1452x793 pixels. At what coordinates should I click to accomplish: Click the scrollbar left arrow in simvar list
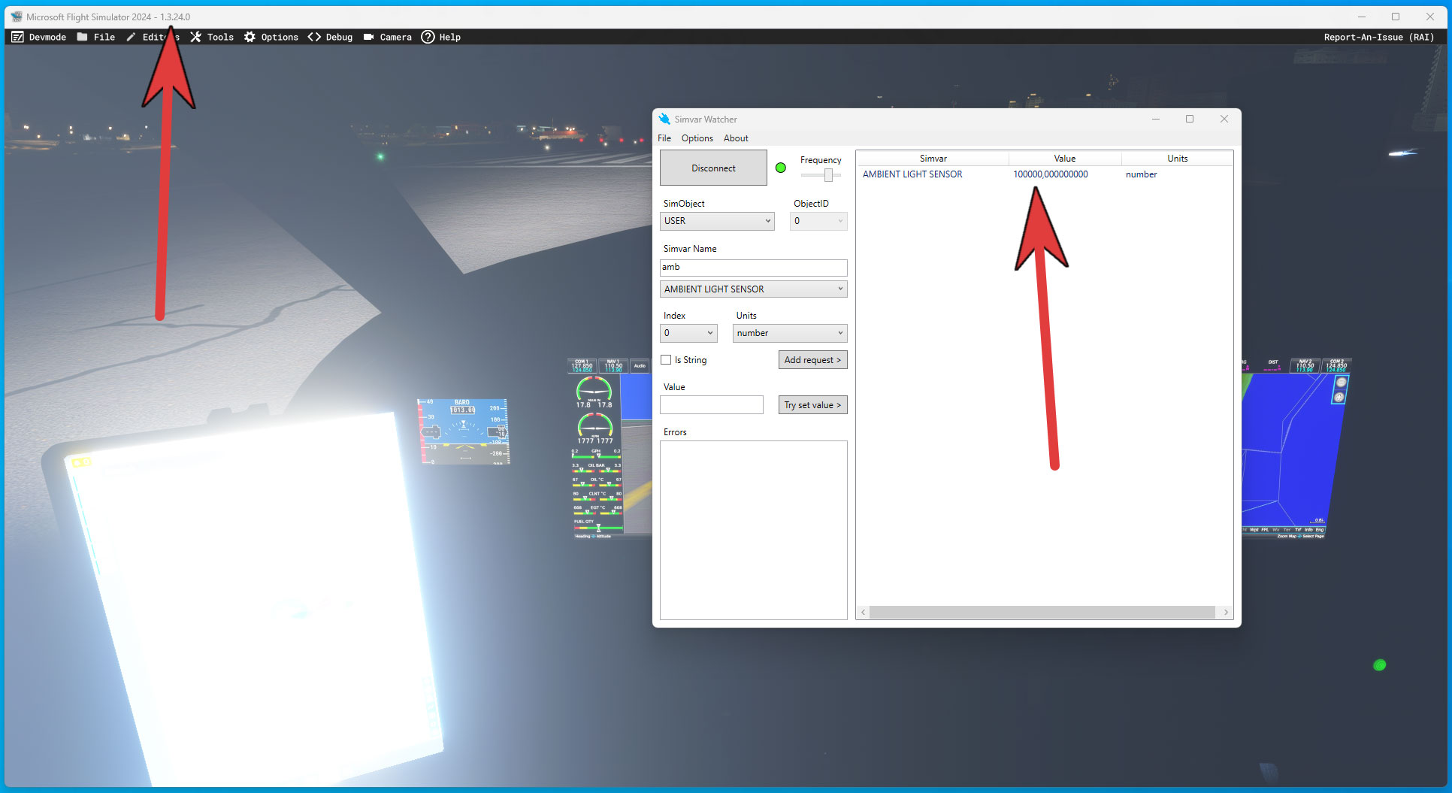864,613
